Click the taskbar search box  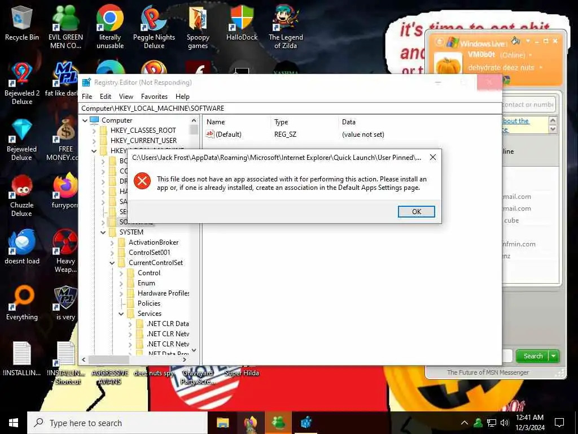pyautogui.click(x=117, y=423)
